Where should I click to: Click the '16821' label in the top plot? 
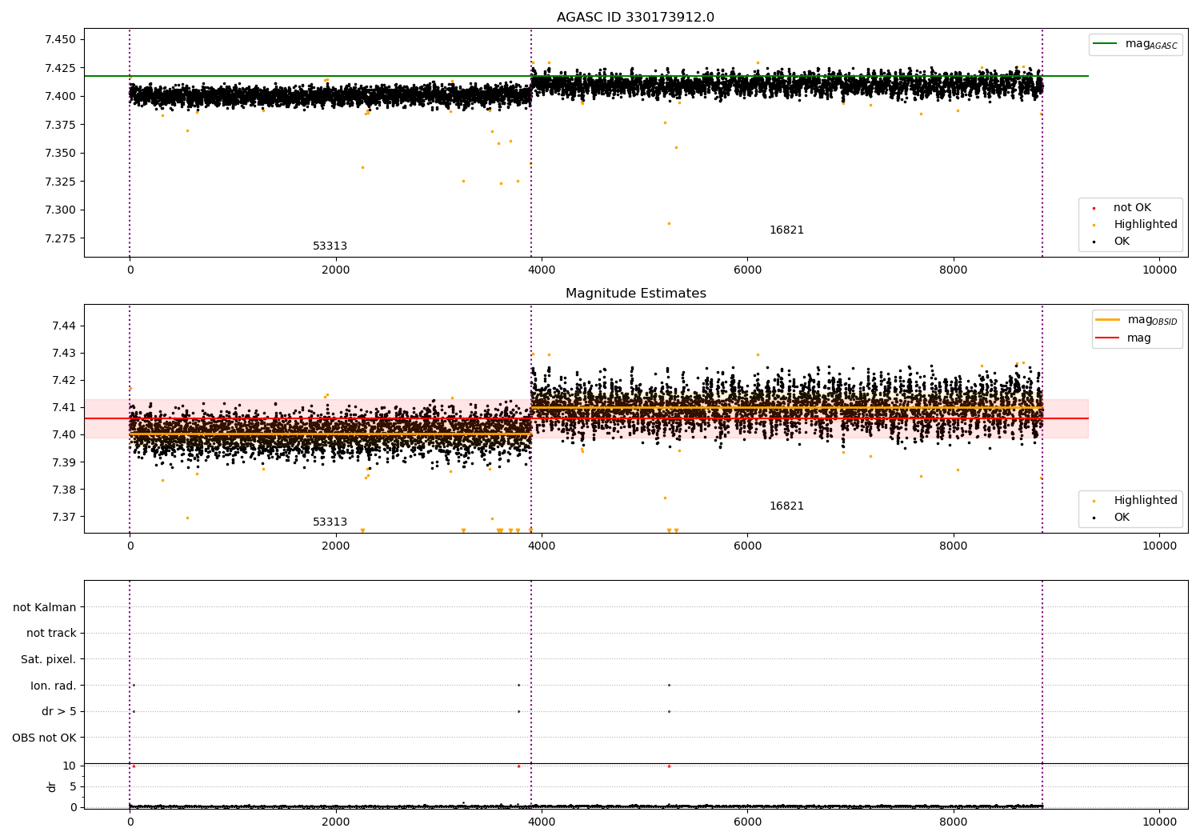coord(786,230)
